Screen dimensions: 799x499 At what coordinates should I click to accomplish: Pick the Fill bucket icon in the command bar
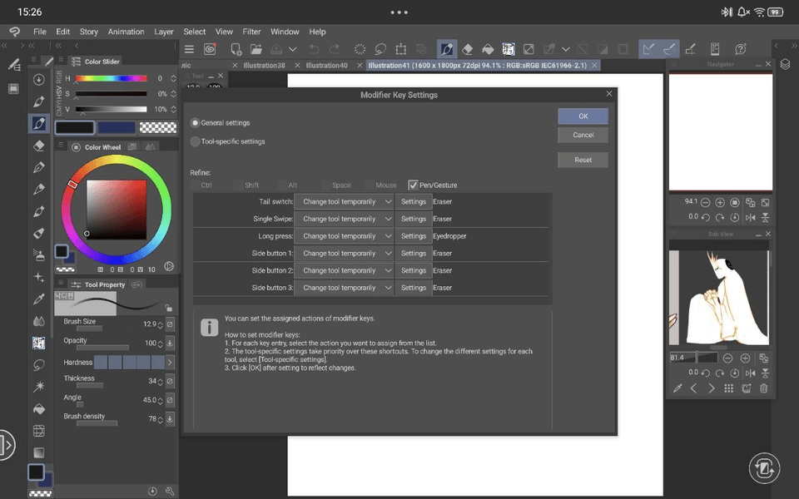click(488, 49)
